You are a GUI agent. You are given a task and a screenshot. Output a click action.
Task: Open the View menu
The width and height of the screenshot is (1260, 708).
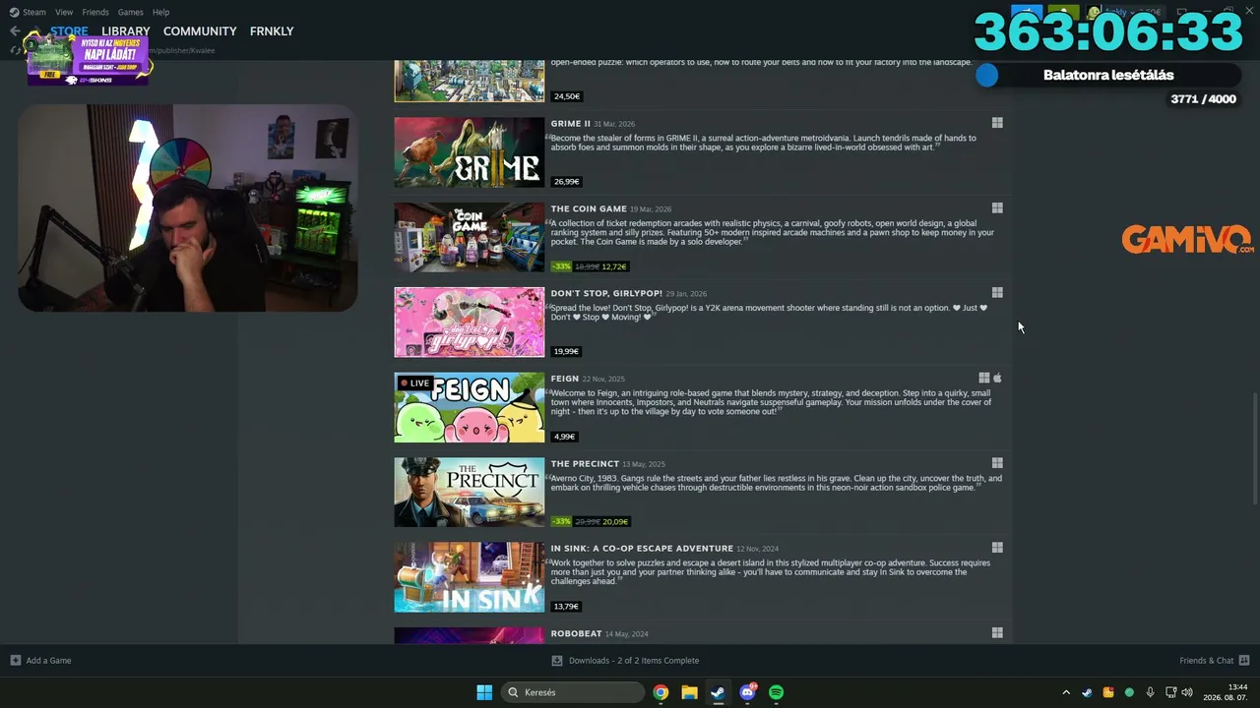pyautogui.click(x=64, y=12)
